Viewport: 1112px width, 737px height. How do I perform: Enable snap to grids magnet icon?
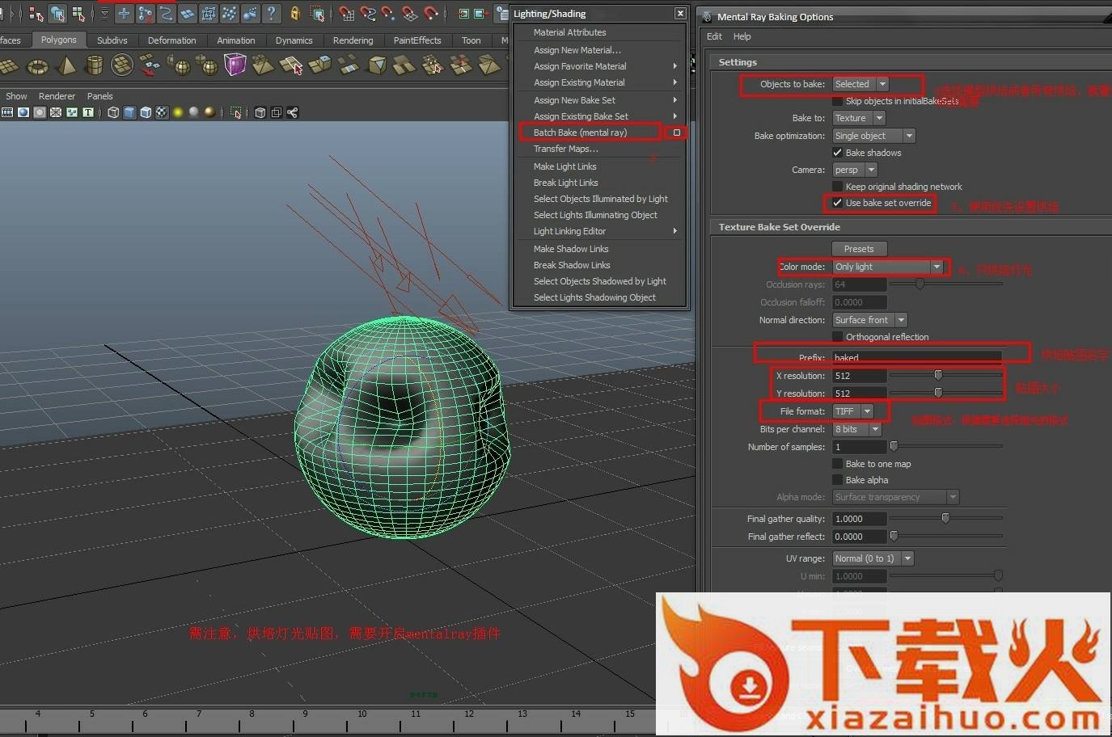347,13
